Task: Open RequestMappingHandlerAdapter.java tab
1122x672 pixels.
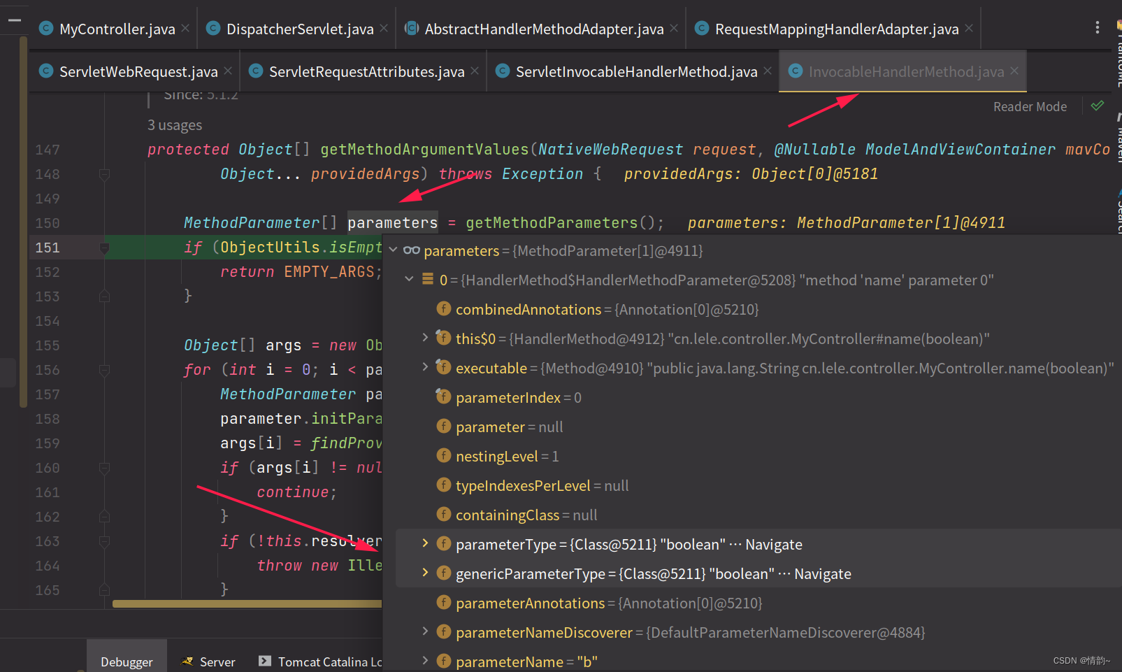Action: coord(835,29)
